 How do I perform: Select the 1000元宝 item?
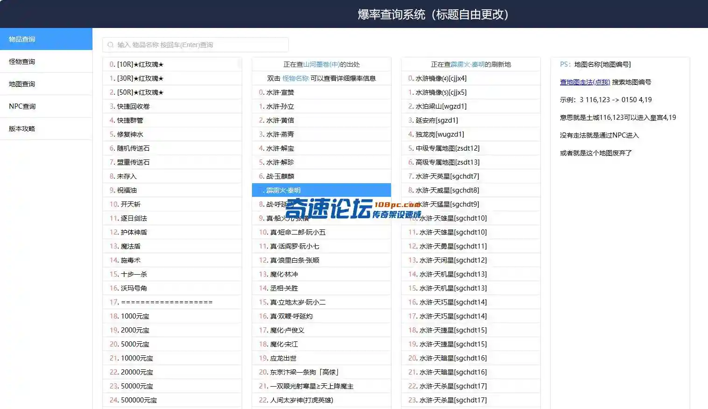click(172, 316)
